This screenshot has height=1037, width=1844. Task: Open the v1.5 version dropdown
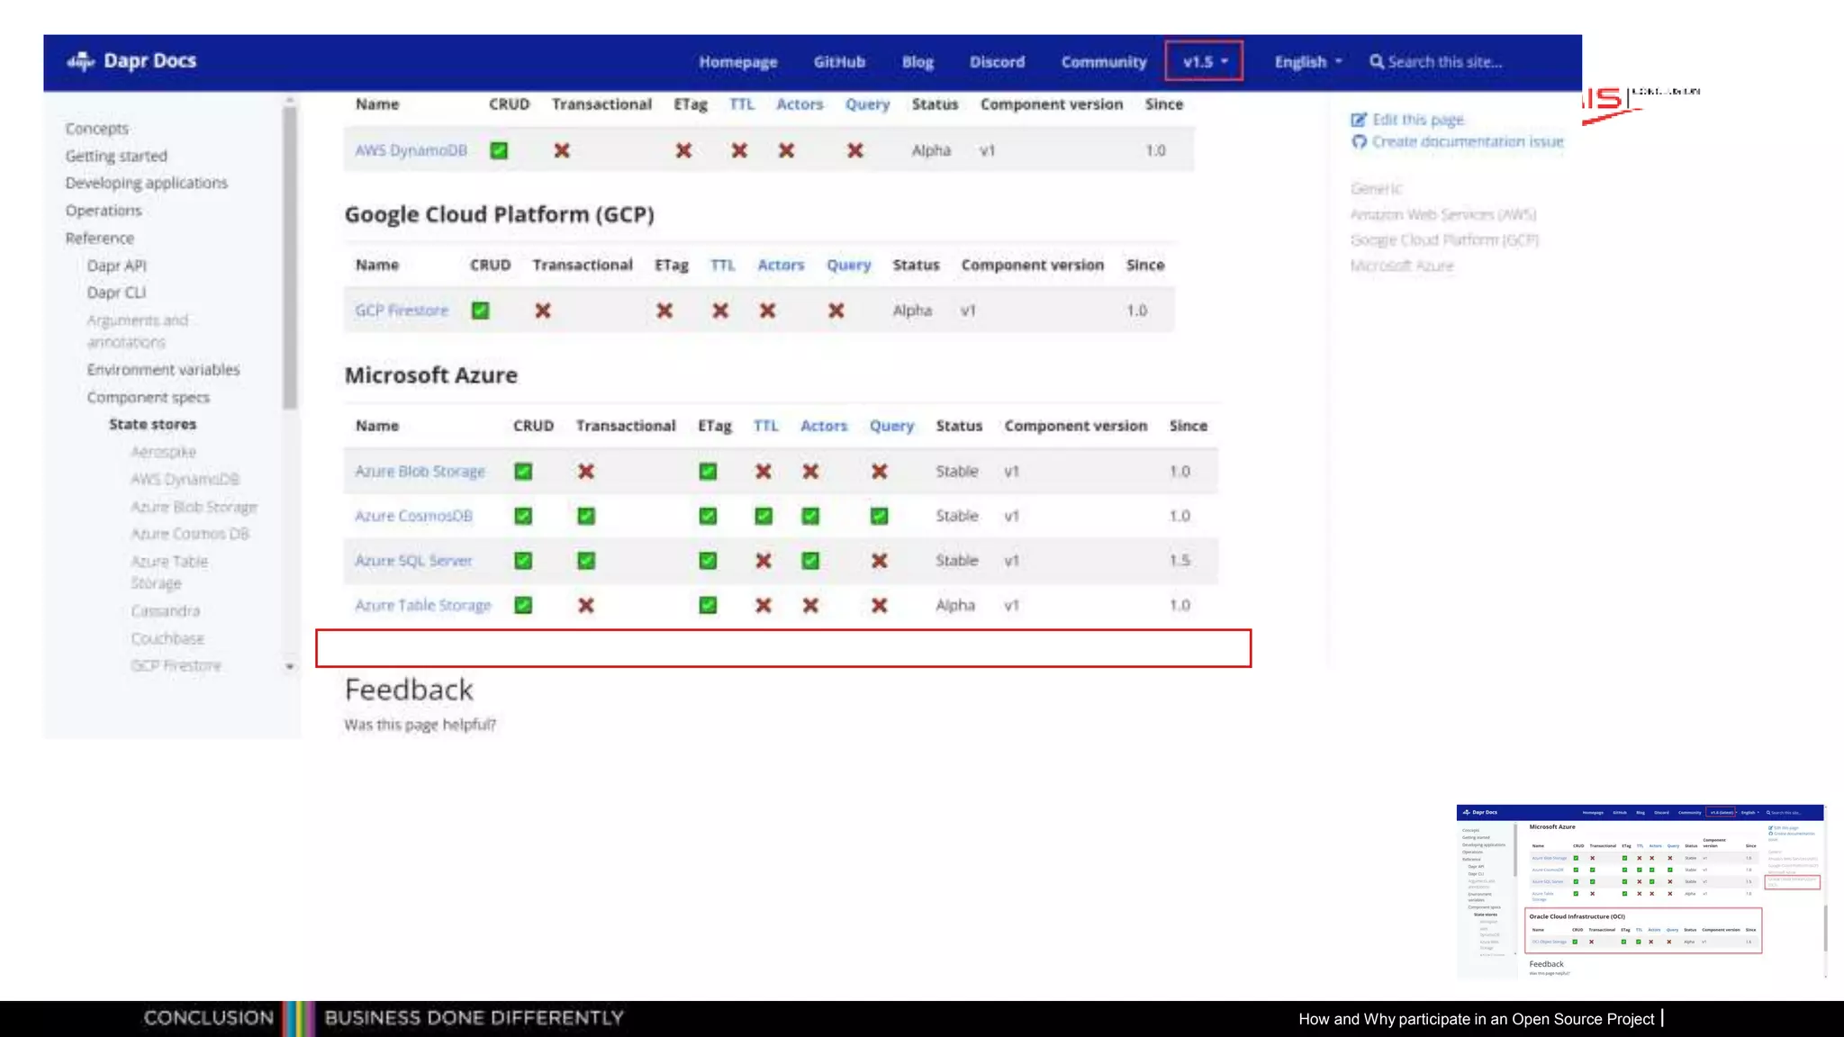point(1204,62)
